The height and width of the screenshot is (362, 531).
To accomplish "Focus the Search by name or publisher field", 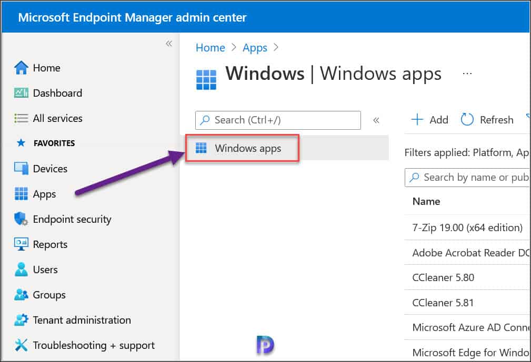I will coord(468,178).
